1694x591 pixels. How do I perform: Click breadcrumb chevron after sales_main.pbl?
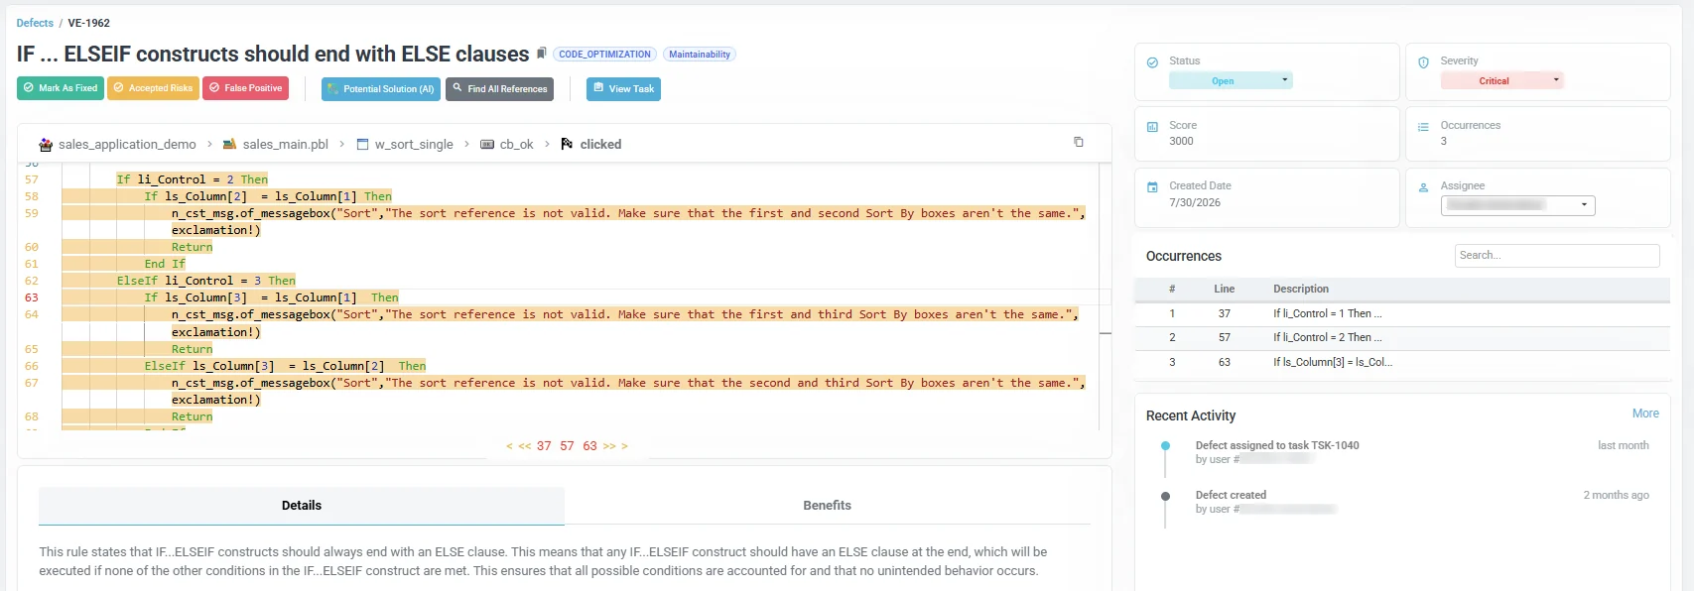click(x=341, y=145)
